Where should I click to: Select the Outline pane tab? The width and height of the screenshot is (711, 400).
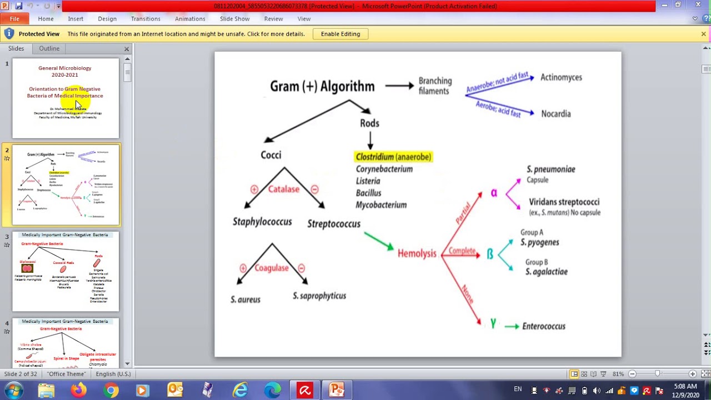coord(49,48)
